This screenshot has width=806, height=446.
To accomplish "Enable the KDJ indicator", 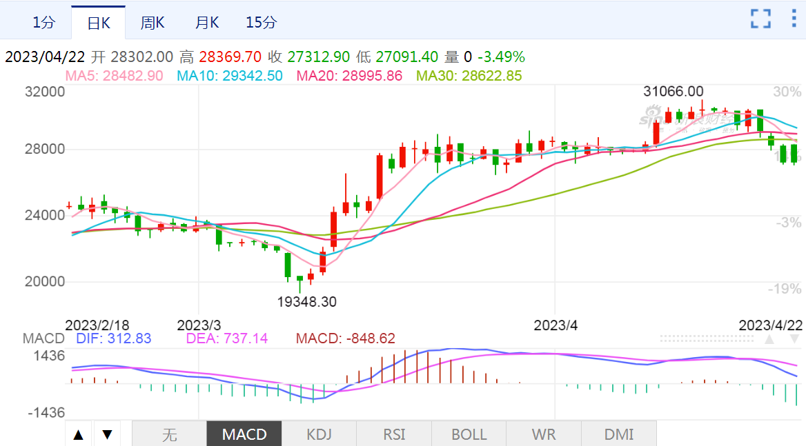I will click(319, 434).
